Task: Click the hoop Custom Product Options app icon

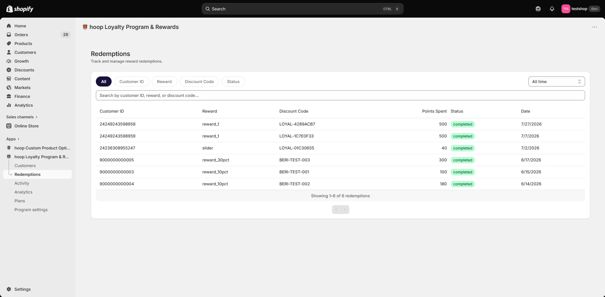Action: [x=9, y=148]
